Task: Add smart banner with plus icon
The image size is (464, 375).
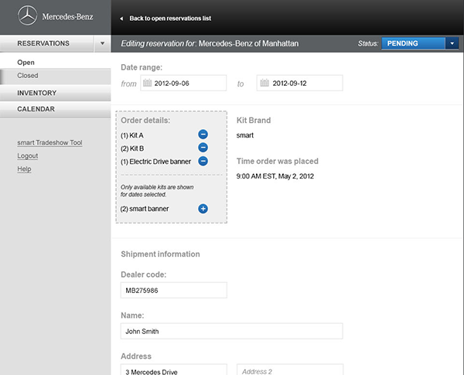Action: coord(203,209)
